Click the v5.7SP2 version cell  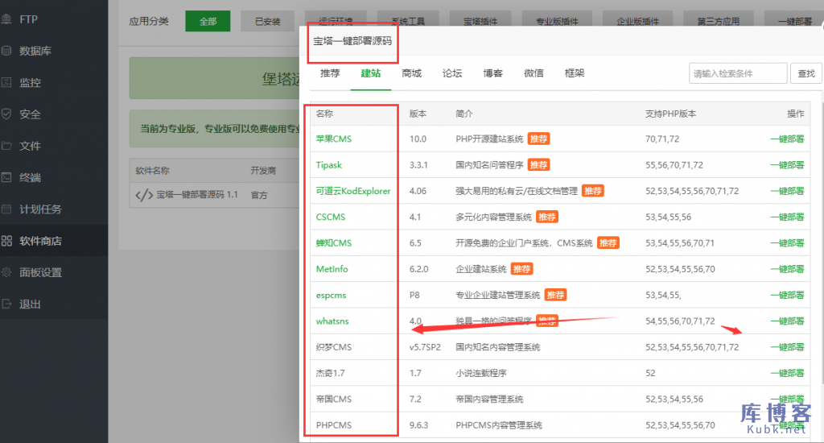pos(425,347)
